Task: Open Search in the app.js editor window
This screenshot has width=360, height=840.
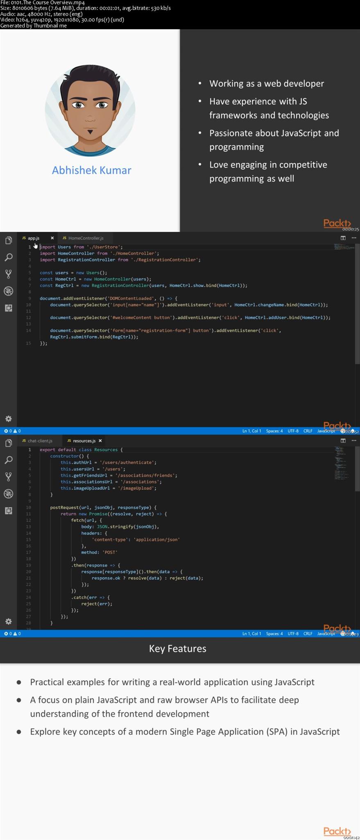Action: coord(8,257)
